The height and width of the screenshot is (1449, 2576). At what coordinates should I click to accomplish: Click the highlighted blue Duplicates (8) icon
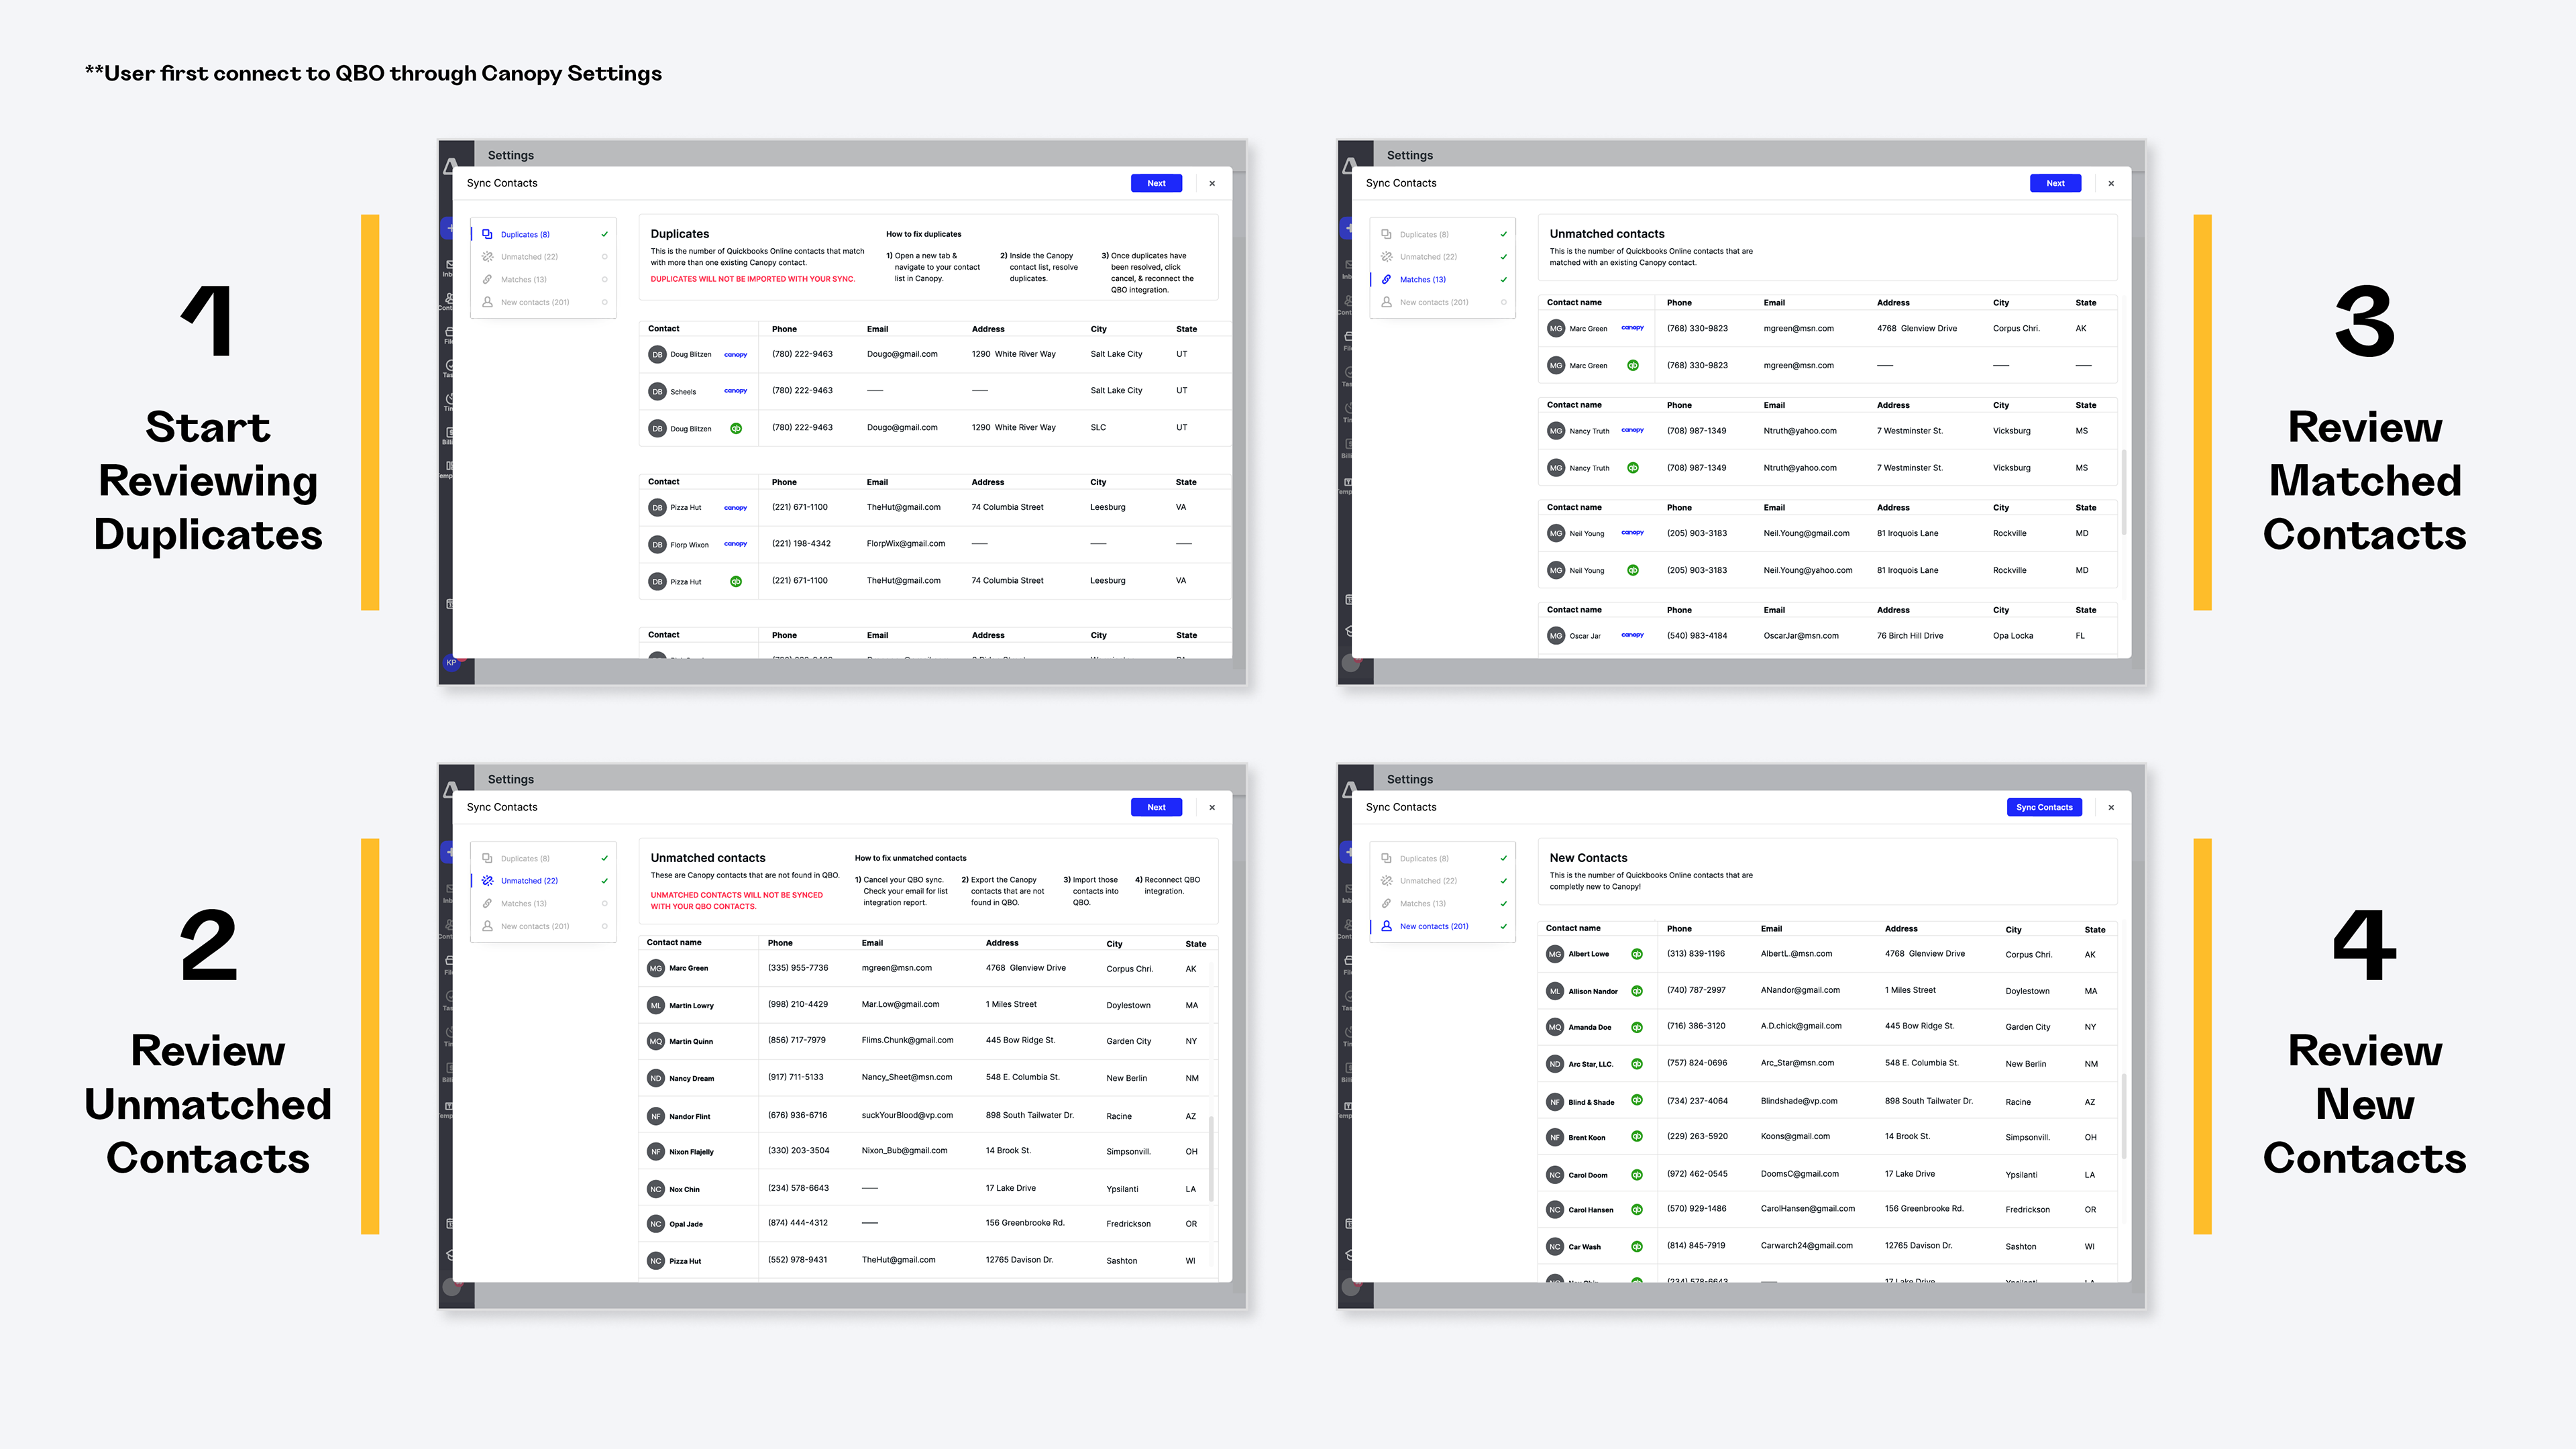click(x=487, y=234)
